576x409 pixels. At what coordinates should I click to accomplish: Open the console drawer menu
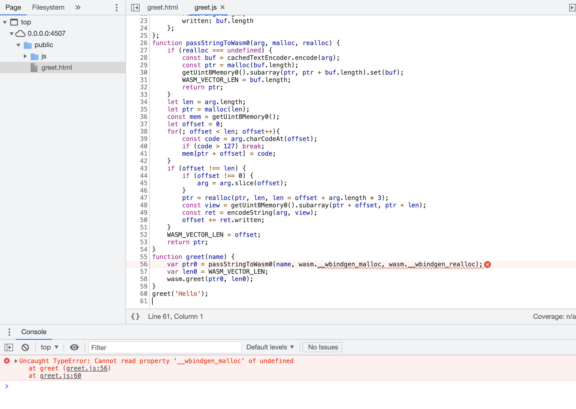tap(9, 332)
